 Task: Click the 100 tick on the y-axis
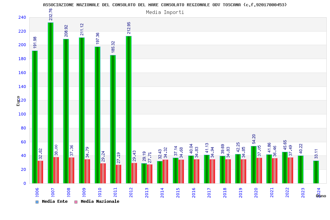coord(22,114)
